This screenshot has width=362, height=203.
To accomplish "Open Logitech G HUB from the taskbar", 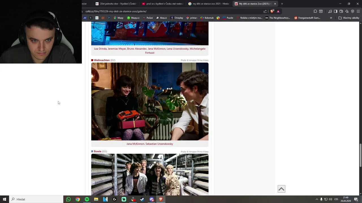I will (115, 199).
